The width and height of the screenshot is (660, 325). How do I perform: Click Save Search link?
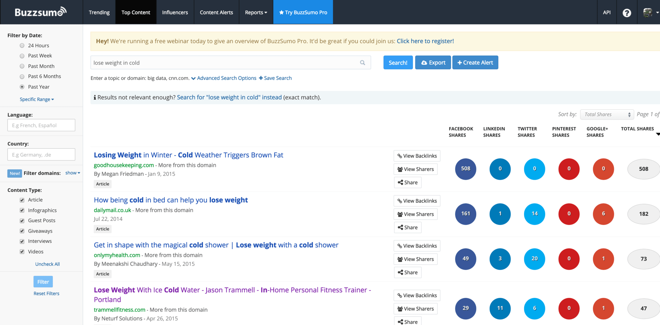coord(275,78)
